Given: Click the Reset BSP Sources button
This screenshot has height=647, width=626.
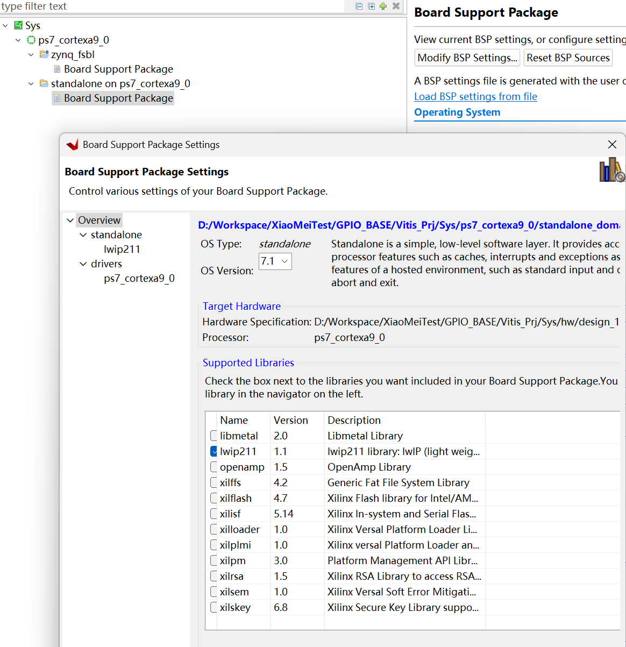Looking at the screenshot, I should 568,58.
